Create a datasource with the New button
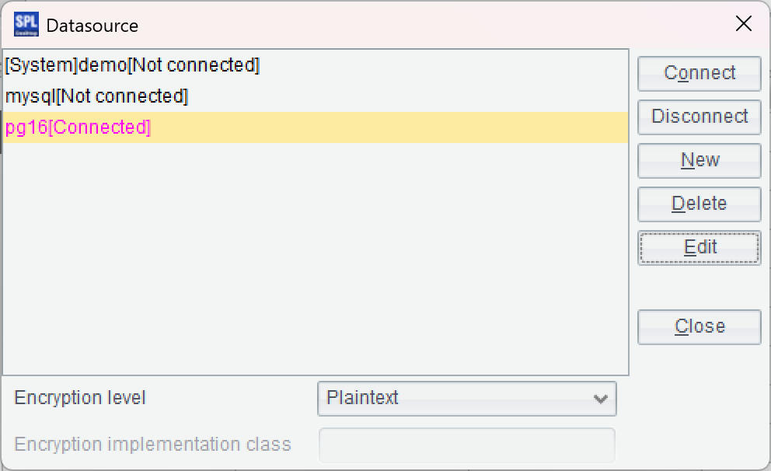The width and height of the screenshot is (771, 471). 699,160
